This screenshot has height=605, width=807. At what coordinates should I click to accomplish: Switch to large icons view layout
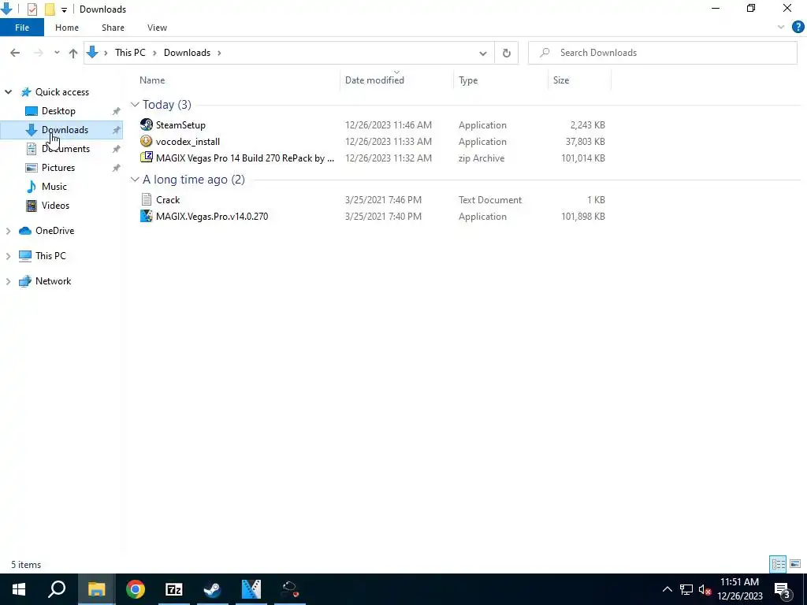click(795, 564)
